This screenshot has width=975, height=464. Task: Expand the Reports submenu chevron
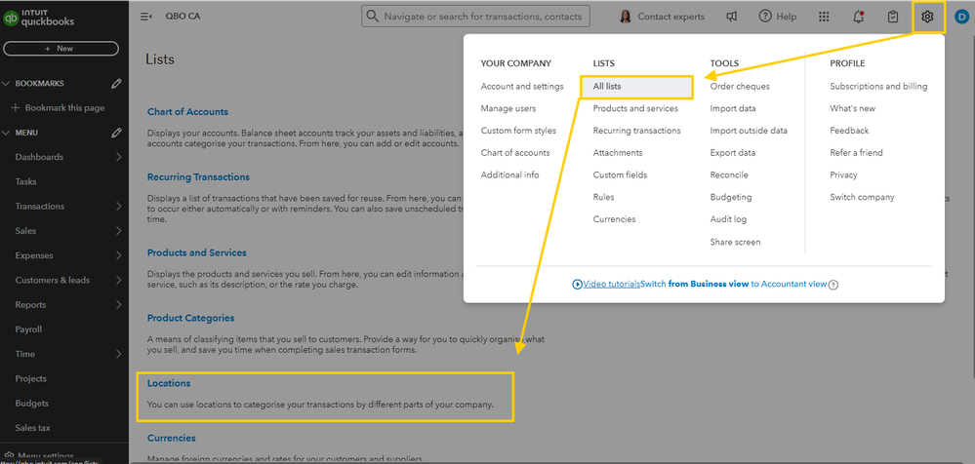point(118,305)
